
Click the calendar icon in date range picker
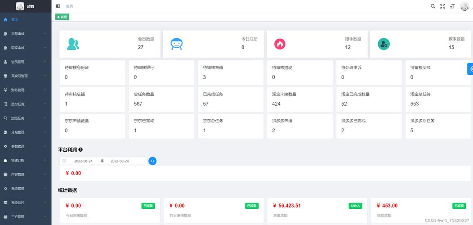pyautogui.click(x=64, y=161)
